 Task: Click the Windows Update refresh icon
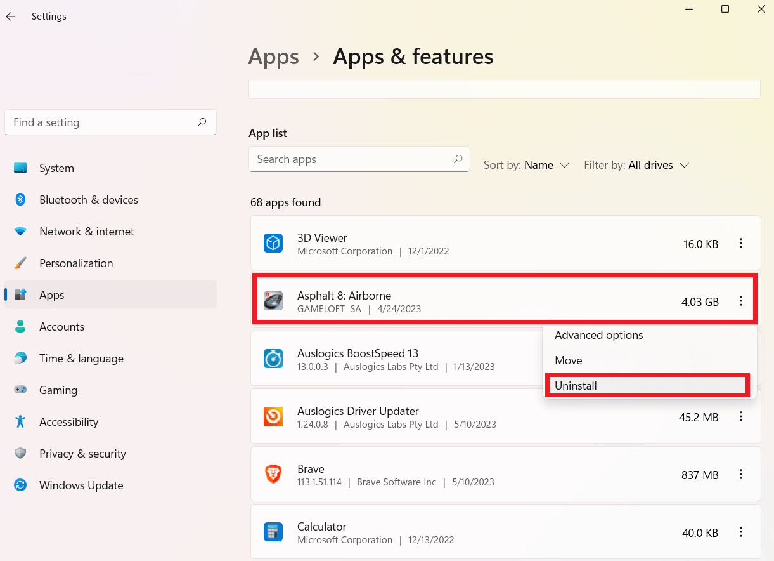click(20, 485)
